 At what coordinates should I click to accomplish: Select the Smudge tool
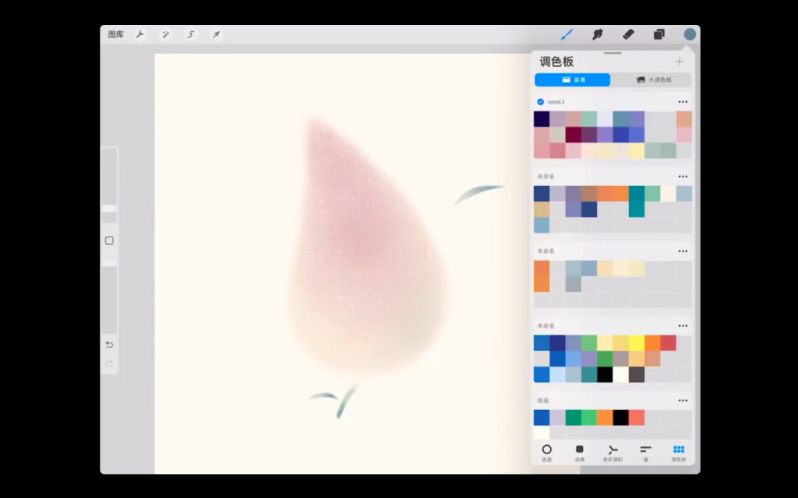598,34
